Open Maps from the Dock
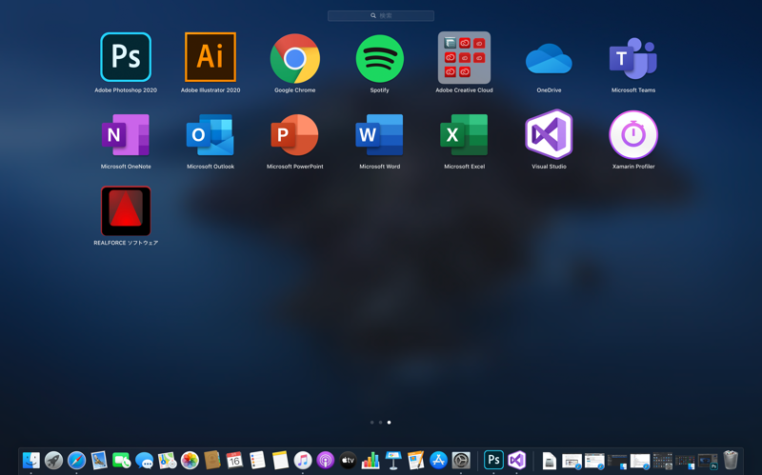This screenshot has width=762, height=475. point(167,460)
